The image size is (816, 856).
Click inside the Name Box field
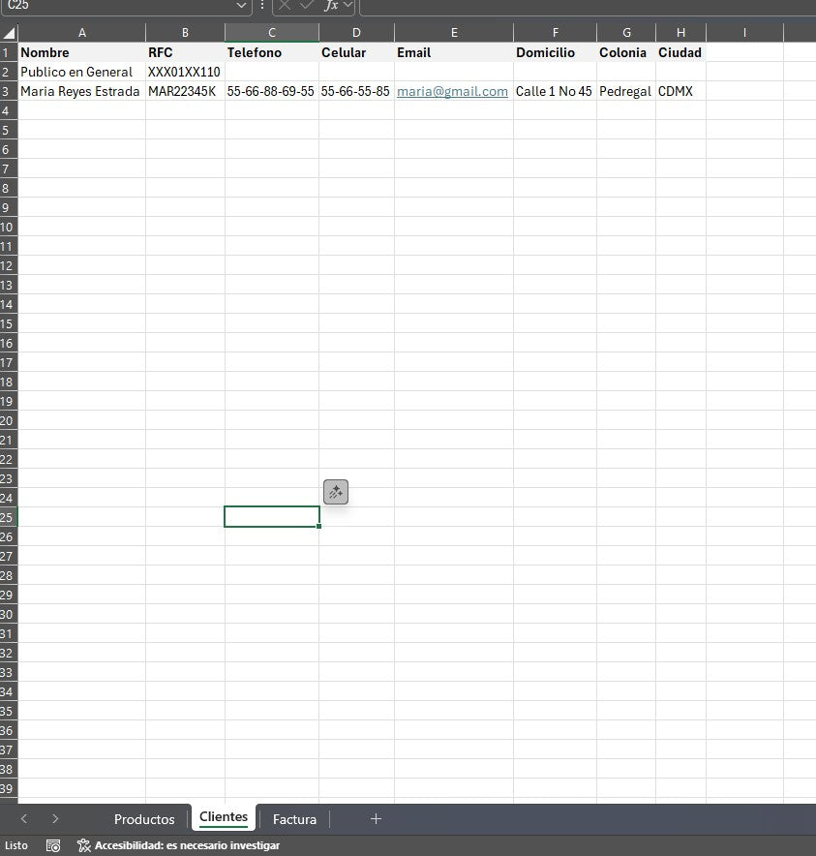click(116, 7)
